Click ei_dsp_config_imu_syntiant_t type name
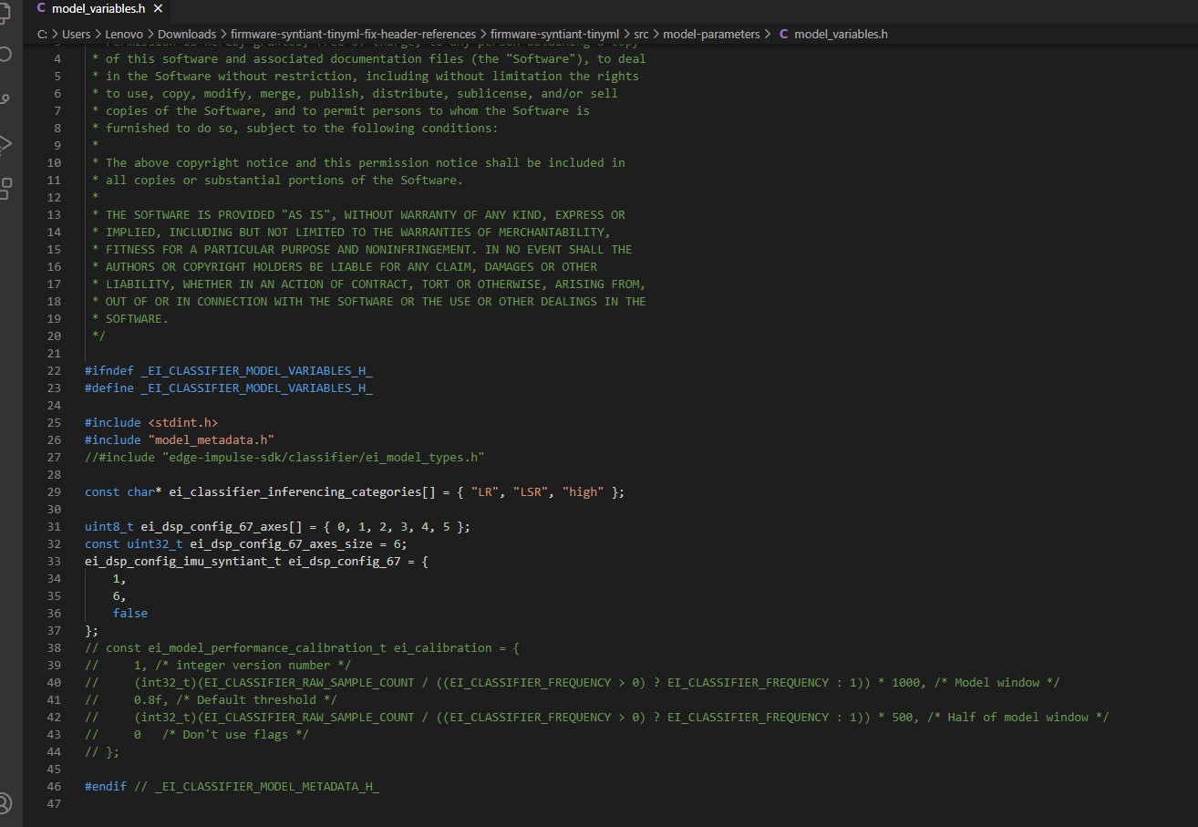 coord(182,561)
